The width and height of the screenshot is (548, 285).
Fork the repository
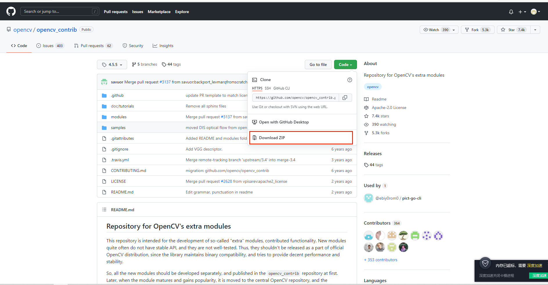(477, 30)
